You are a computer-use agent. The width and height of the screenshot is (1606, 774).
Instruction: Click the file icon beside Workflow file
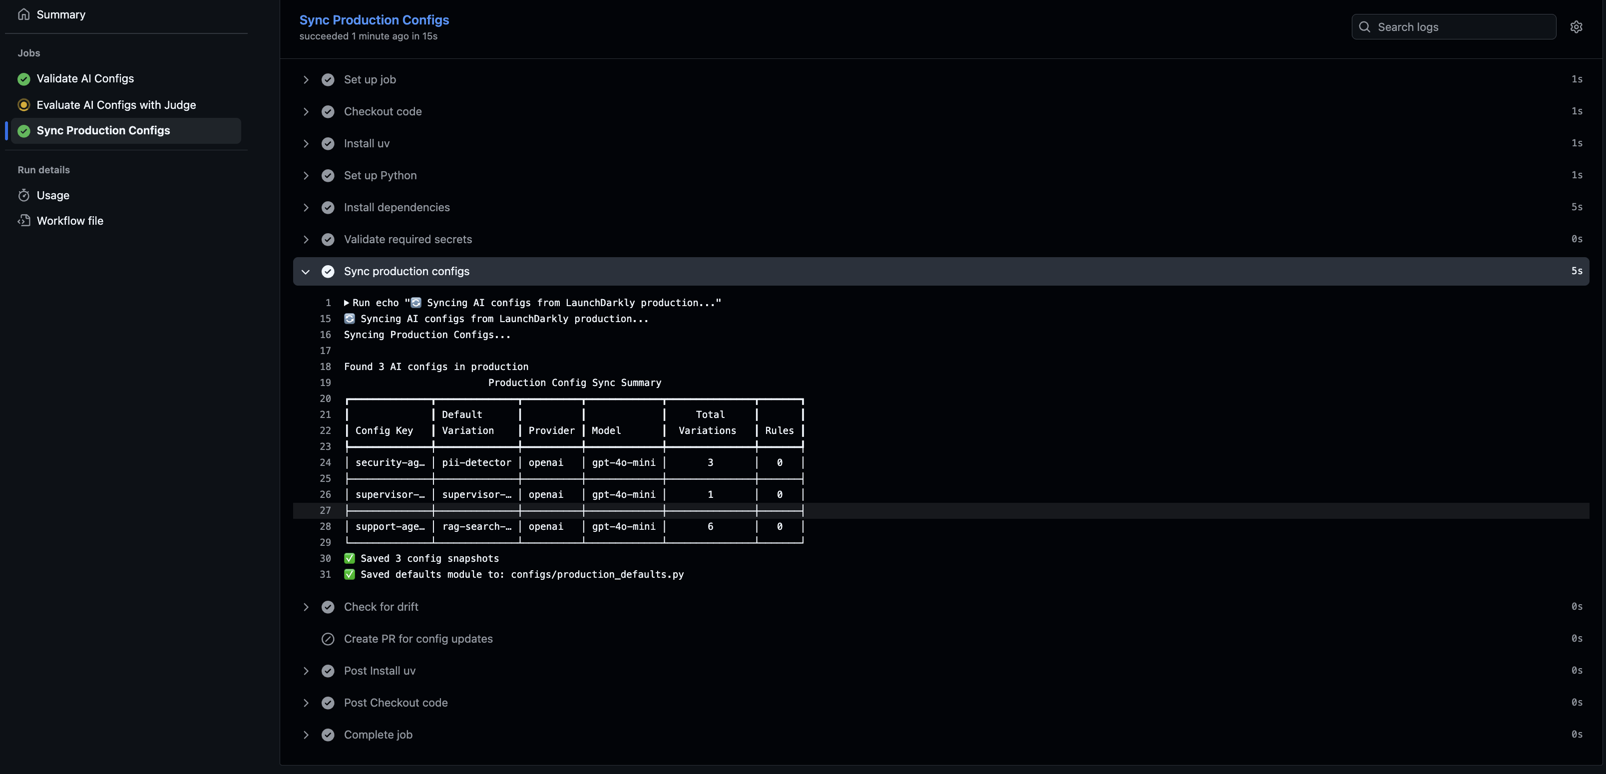tap(23, 220)
